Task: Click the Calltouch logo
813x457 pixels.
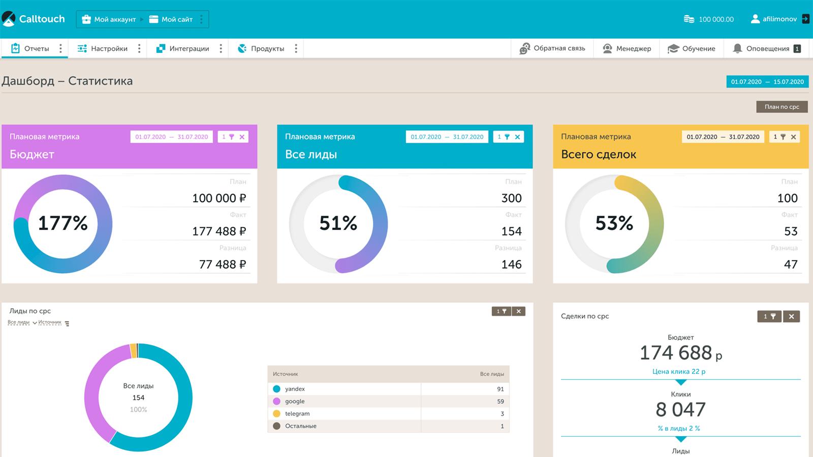Action: click(34, 19)
